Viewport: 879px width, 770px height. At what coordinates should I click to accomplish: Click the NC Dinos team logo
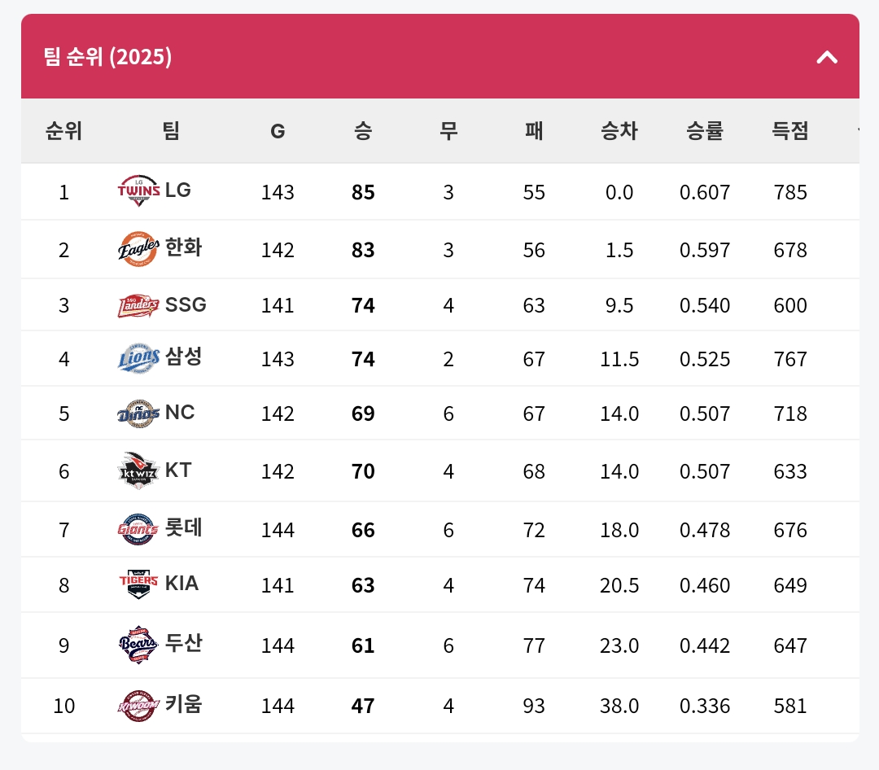coord(138,413)
